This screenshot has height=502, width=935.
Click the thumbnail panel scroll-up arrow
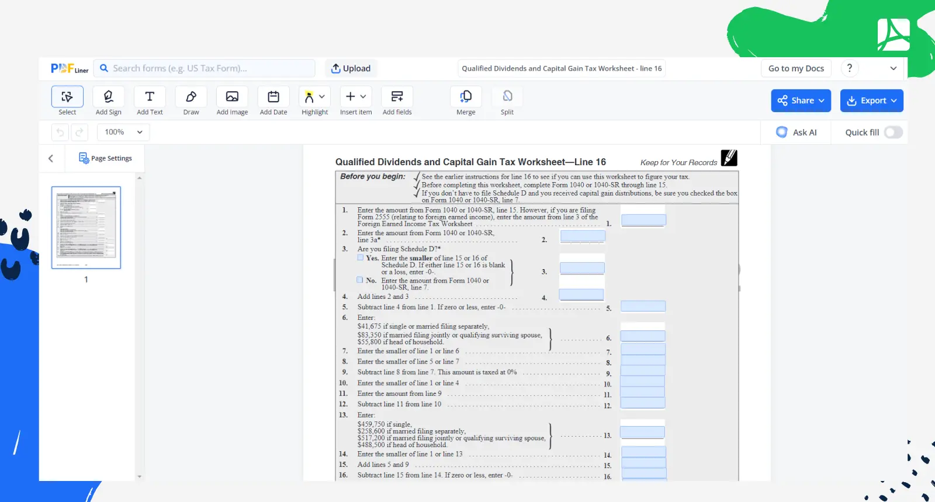pyautogui.click(x=139, y=177)
